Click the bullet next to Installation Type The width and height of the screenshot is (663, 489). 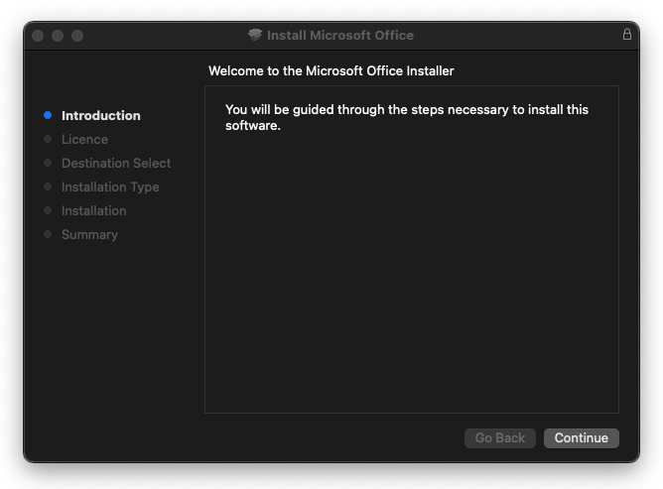coord(48,187)
